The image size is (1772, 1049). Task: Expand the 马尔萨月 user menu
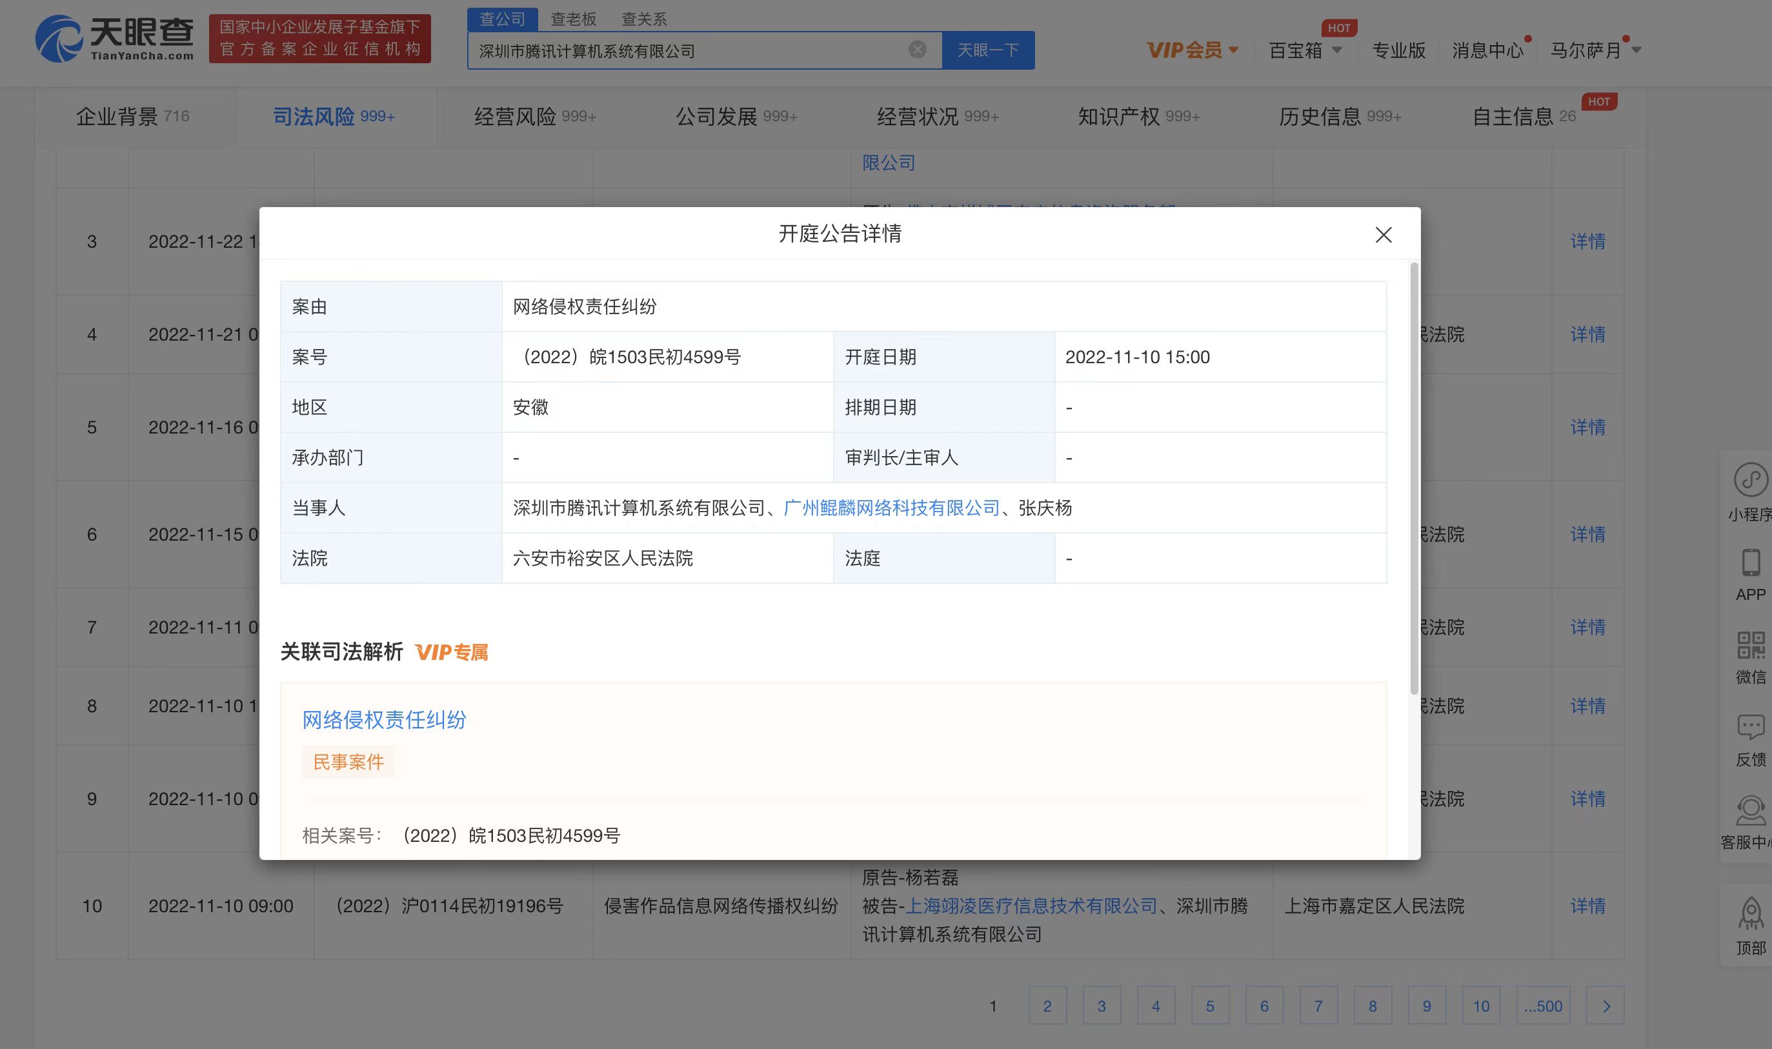coord(1595,50)
